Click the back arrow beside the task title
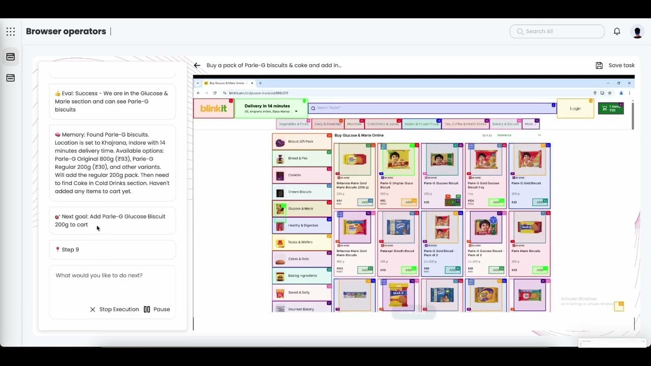 click(x=197, y=65)
